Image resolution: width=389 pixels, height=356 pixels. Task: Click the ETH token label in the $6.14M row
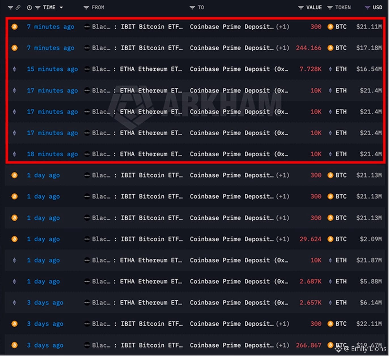341,303
